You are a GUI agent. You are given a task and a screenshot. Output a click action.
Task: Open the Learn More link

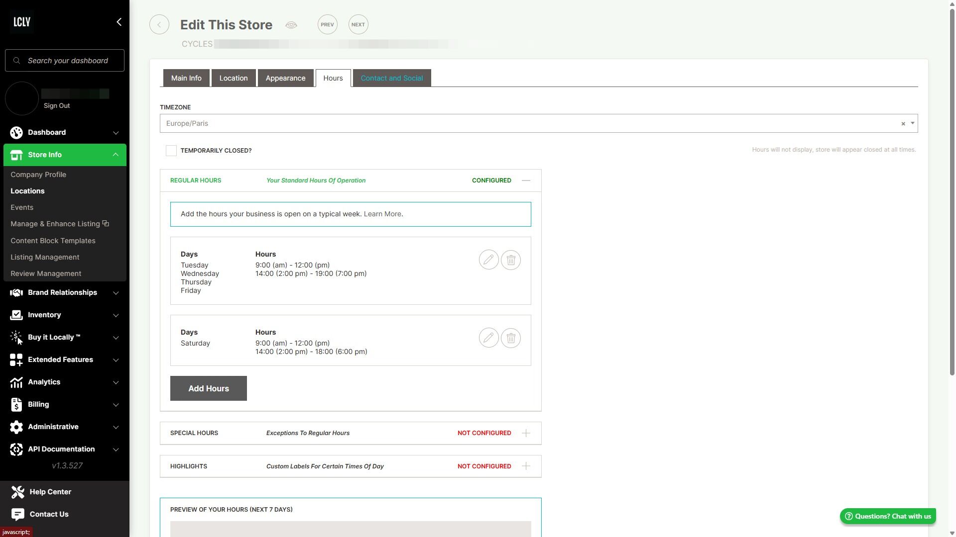pyautogui.click(x=382, y=214)
